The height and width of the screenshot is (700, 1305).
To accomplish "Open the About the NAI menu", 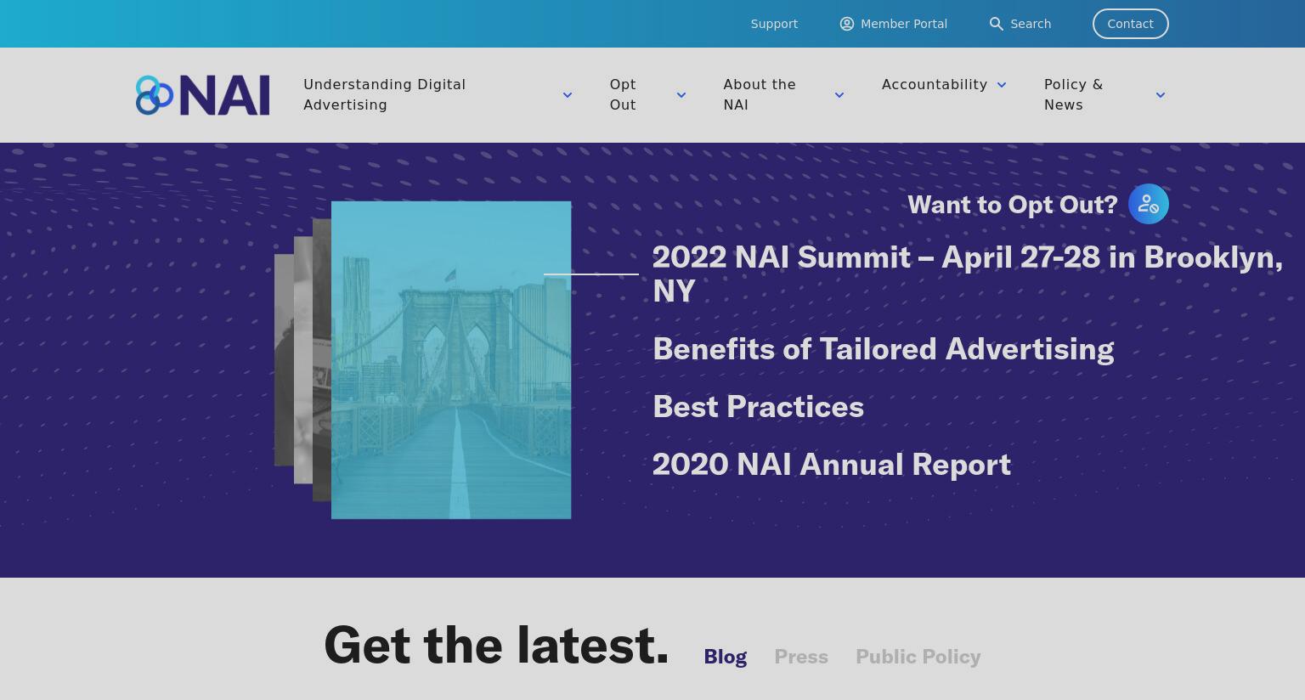I will 760,94.
